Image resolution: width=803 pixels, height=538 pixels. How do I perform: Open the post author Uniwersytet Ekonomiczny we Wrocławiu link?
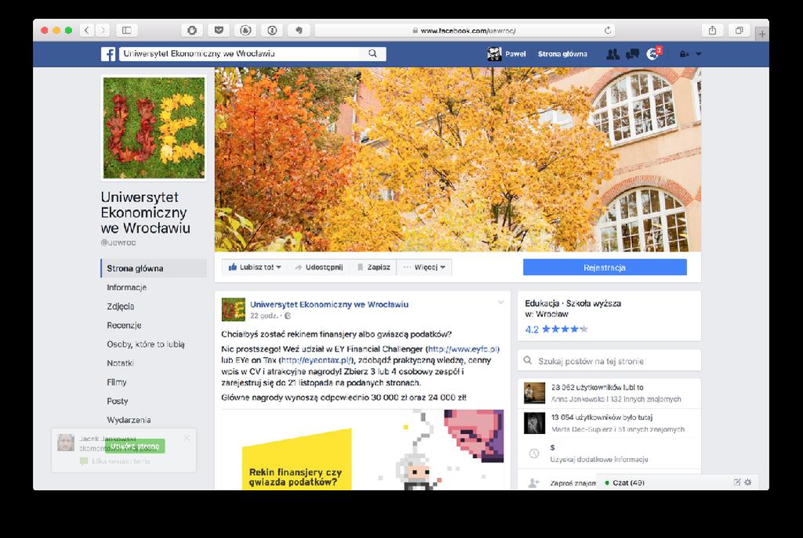coord(329,305)
